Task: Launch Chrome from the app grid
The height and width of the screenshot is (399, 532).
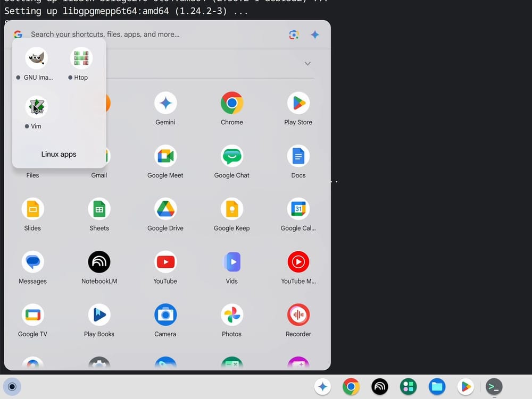Action: 232,103
